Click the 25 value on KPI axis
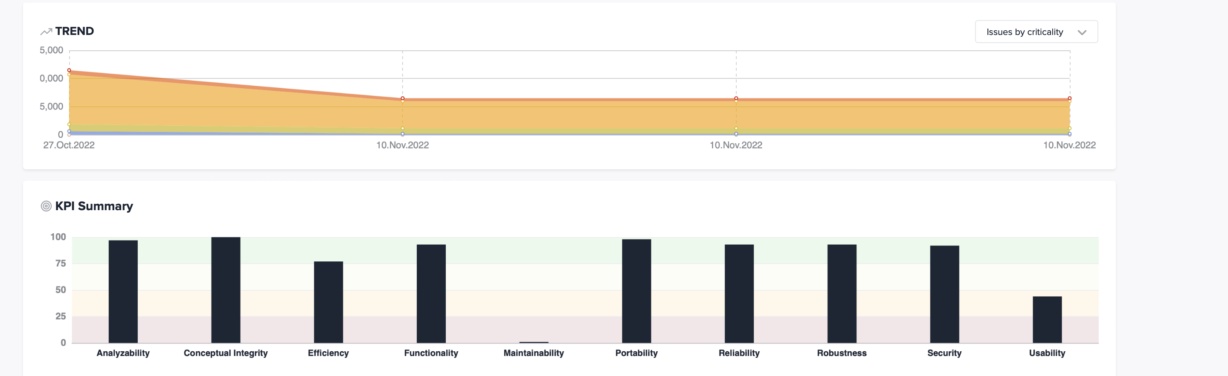 point(61,316)
